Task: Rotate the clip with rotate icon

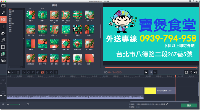Action: (x=28, y=72)
